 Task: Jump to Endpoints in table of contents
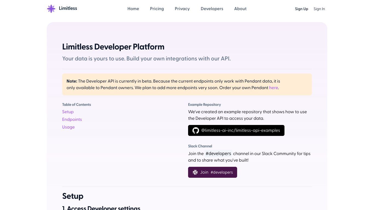coord(72,119)
